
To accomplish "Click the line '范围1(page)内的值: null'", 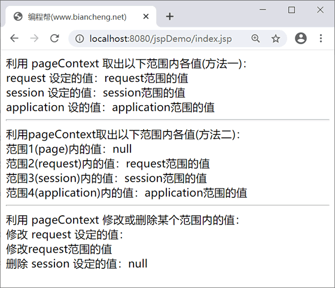I will click(69, 149).
